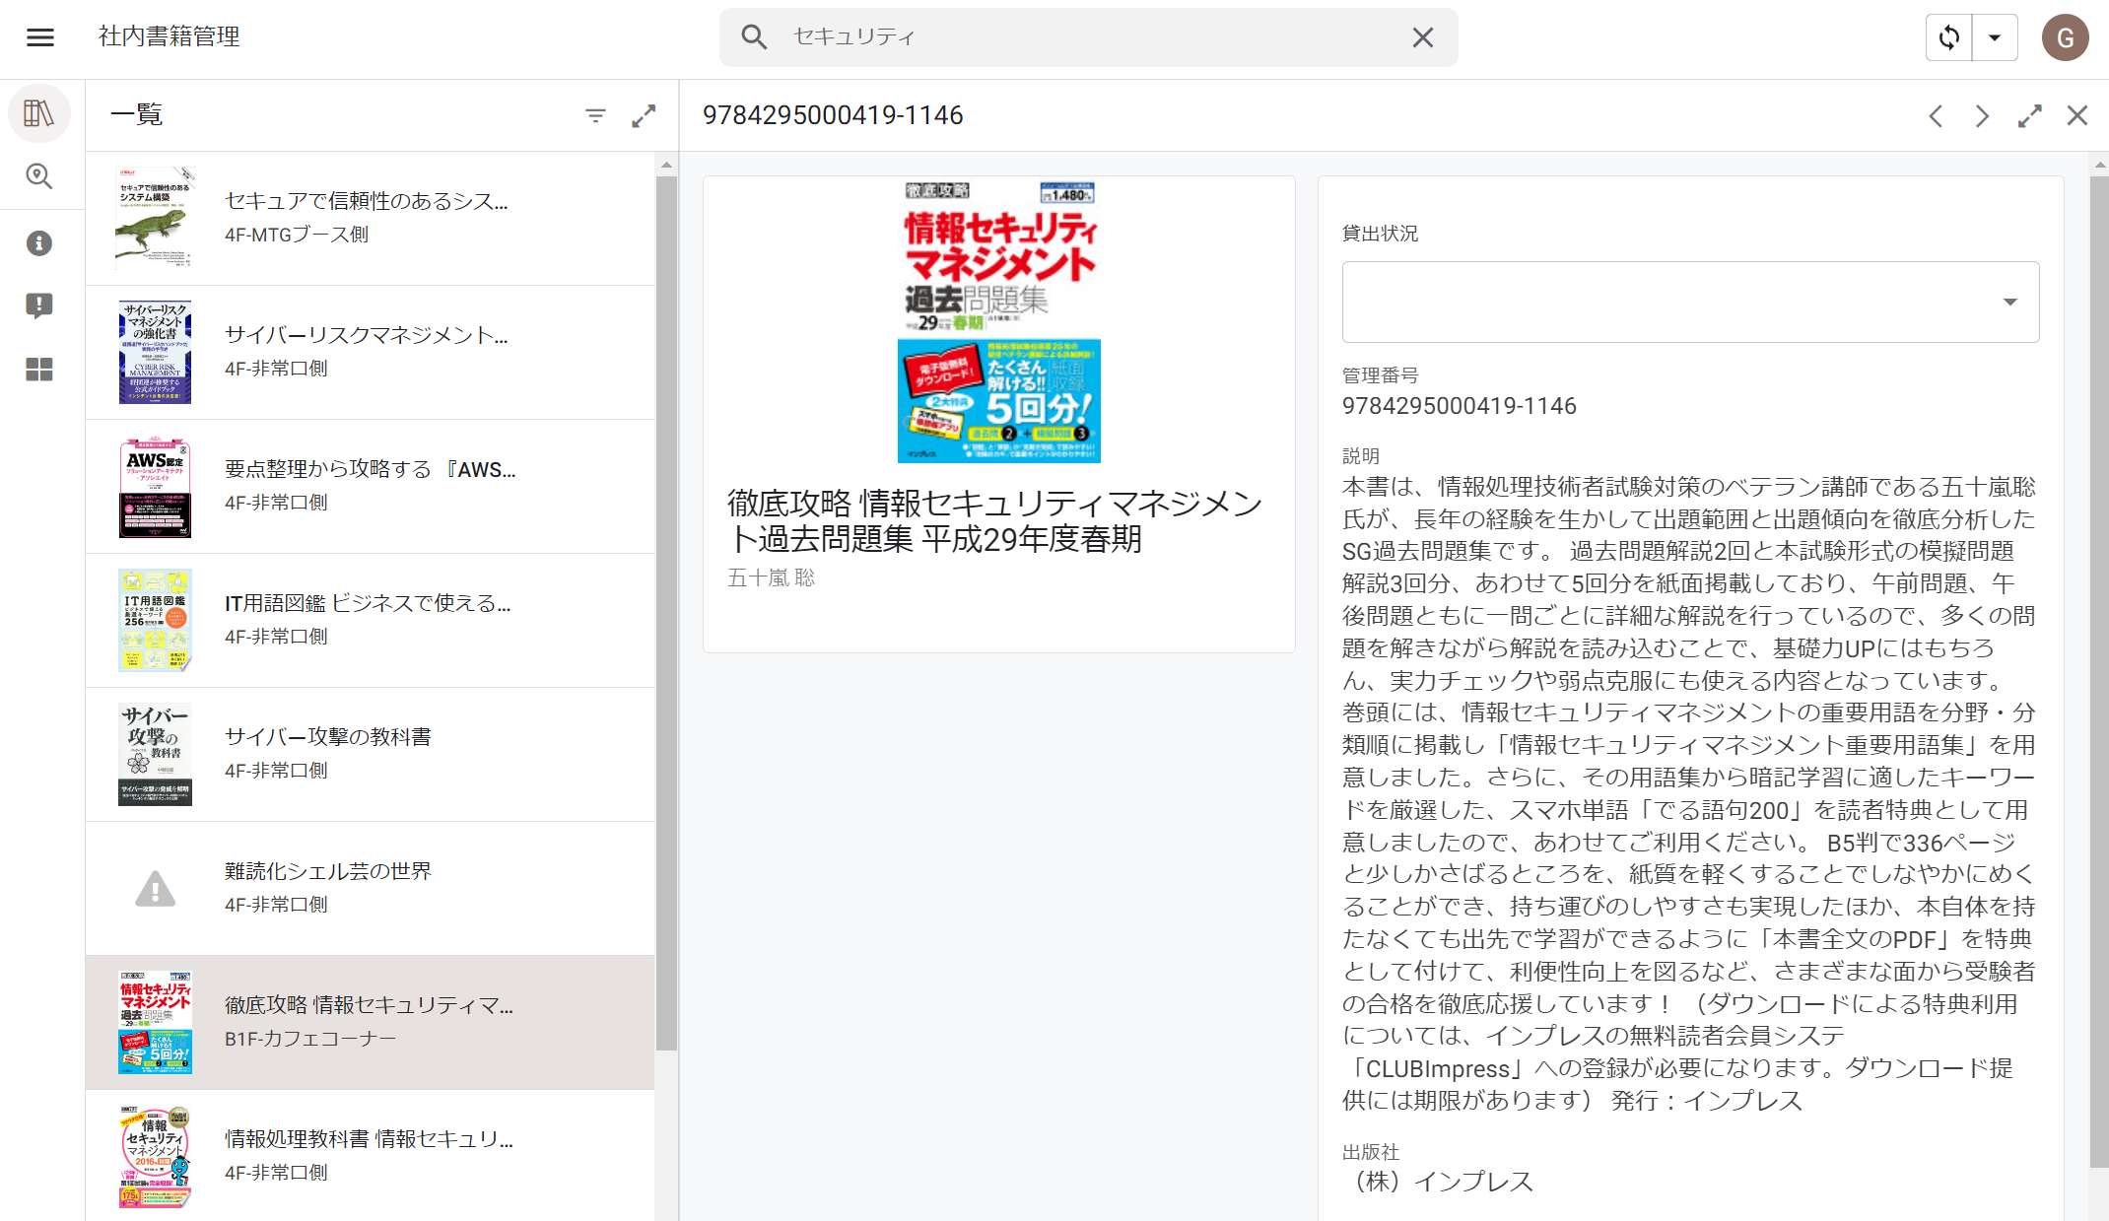Screen dimensions: 2109x1221
Task: Open the sync options dropdown arrow
Action: (x=1995, y=37)
